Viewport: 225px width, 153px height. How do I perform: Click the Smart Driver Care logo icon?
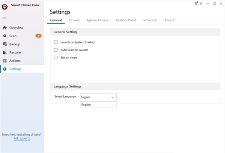[x=5, y=7]
